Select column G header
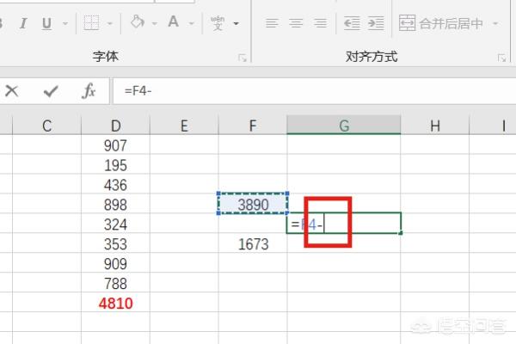The image size is (516, 344). click(344, 125)
